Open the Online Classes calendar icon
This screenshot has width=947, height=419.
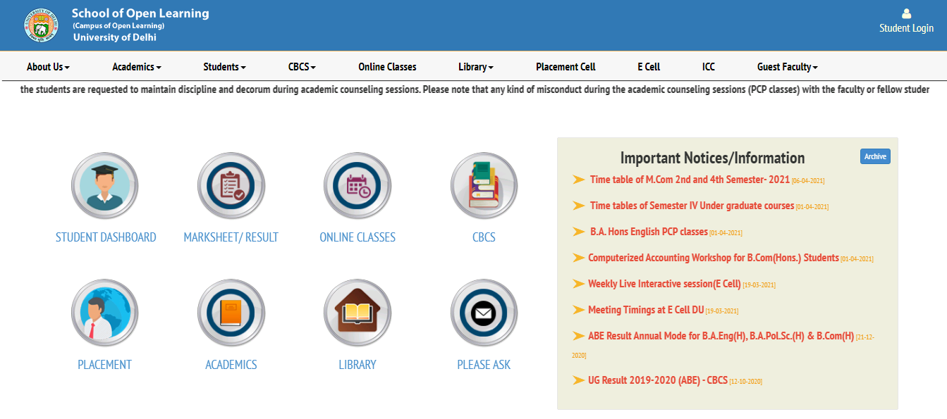[x=358, y=186]
